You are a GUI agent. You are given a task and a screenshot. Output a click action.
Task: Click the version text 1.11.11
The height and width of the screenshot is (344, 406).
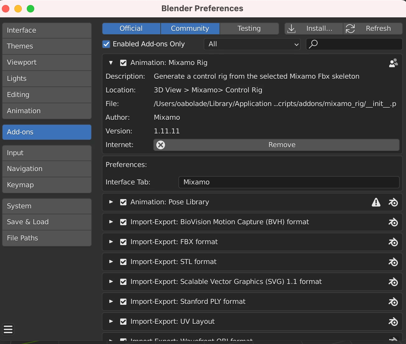[167, 131]
